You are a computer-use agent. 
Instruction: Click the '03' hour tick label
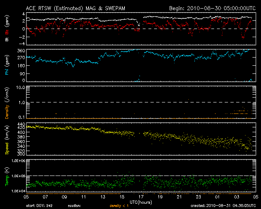pos(237,197)
